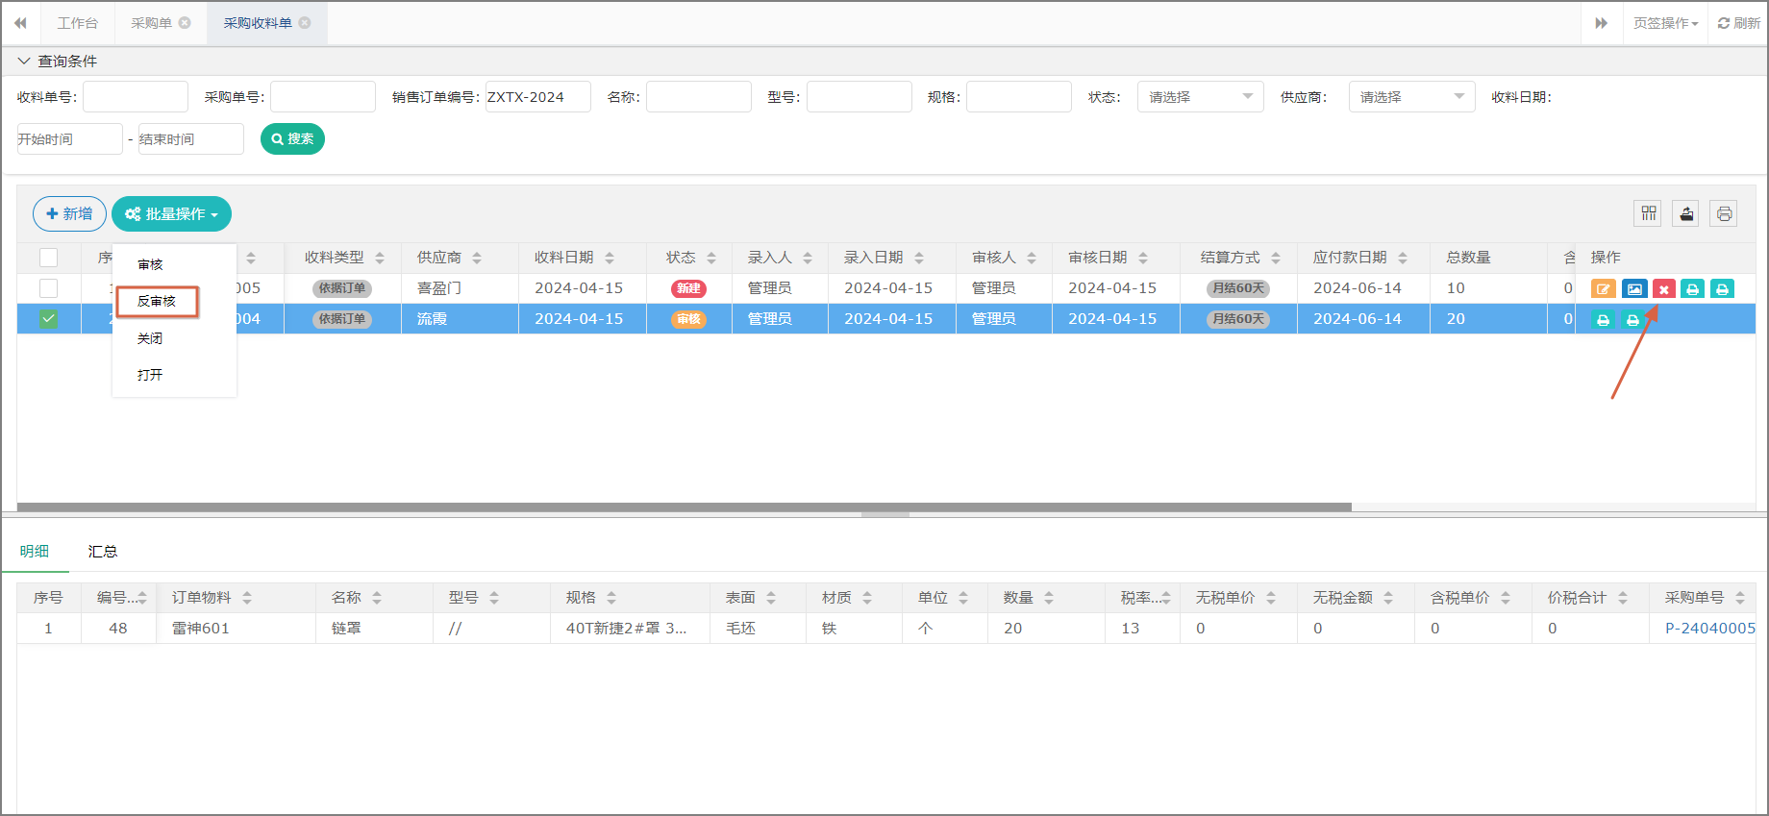Open the 状态 dropdown filter
This screenshot has height=816, width=1769.
click(1200, 97)
